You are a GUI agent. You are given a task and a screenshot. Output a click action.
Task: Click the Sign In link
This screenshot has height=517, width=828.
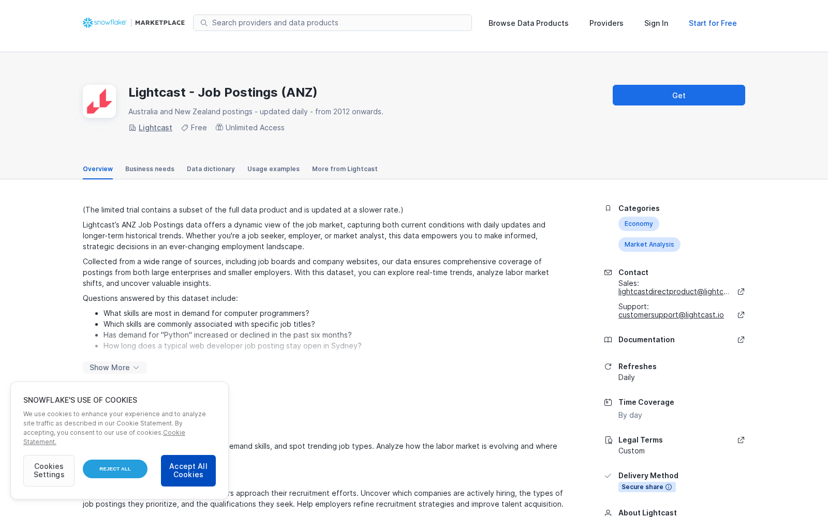coord(656,23)
